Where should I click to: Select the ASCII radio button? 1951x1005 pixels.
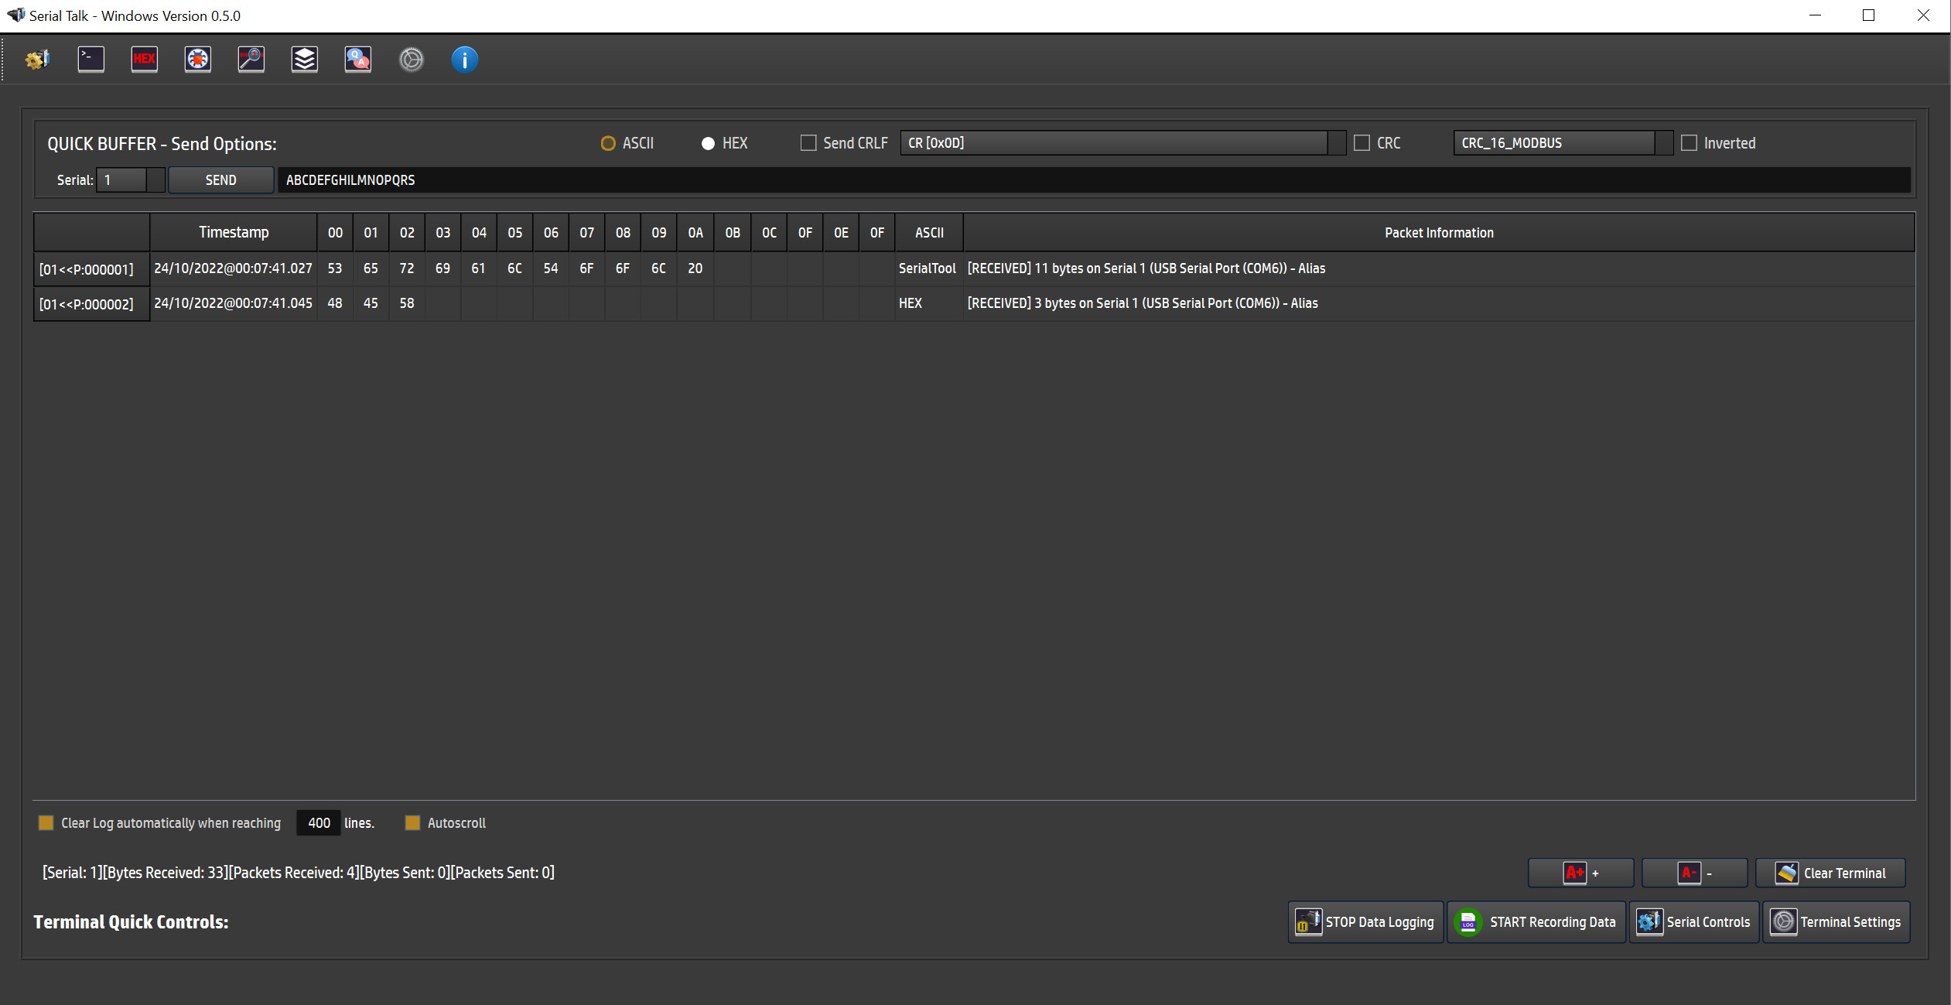tap(608, 143)
